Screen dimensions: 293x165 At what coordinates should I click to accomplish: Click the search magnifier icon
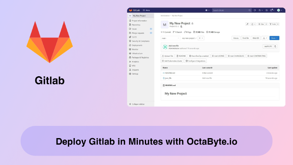pos(249,10)
